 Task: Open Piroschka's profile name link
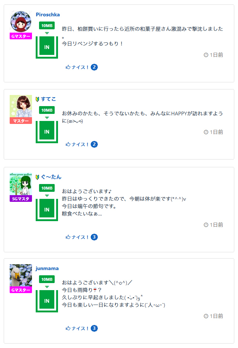(48, 14)
